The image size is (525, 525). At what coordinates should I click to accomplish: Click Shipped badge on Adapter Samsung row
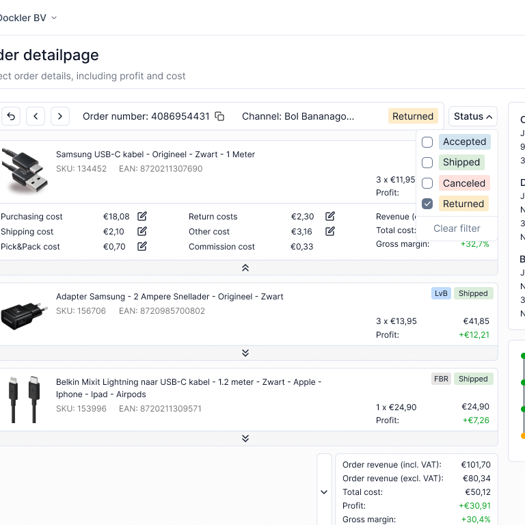point(473,293)
